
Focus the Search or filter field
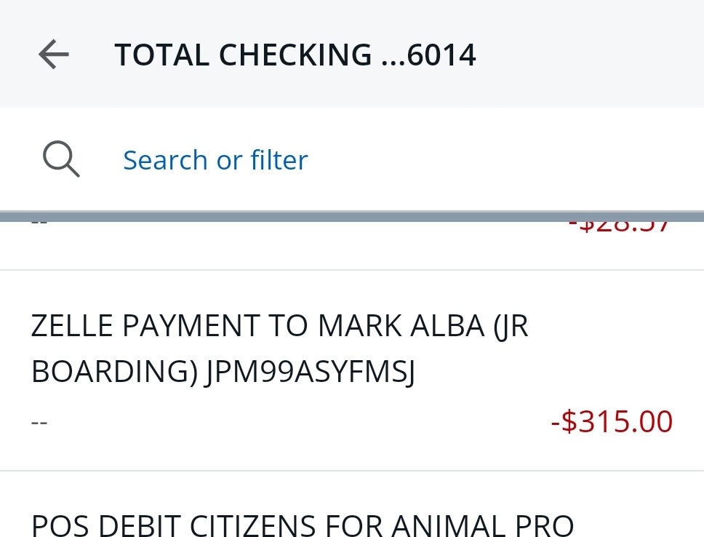pyautogui.click(x=215, y=160)
